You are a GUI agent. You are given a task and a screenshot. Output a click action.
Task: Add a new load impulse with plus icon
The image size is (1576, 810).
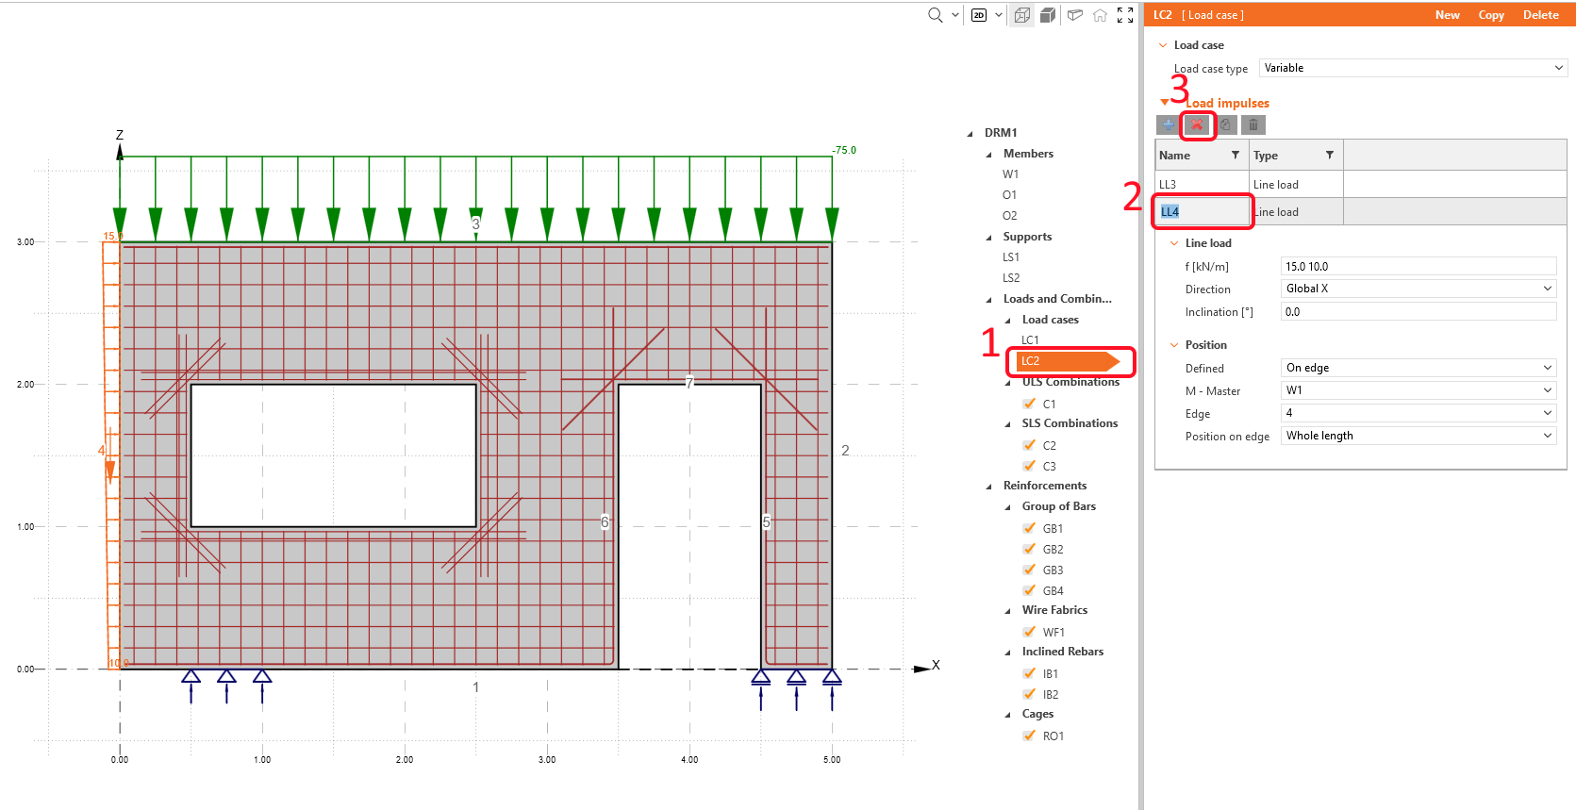click(1169, 124)
